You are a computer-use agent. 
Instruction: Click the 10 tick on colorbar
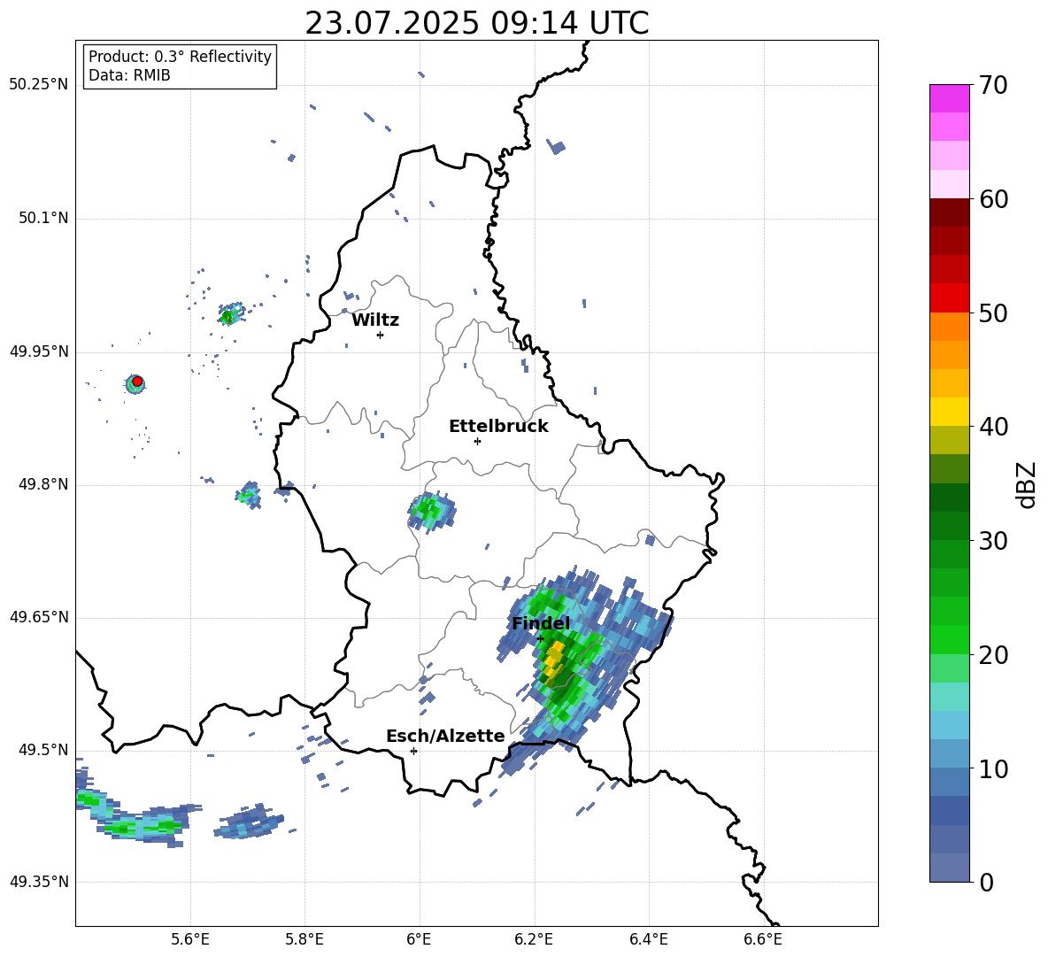tap(993, 769)
